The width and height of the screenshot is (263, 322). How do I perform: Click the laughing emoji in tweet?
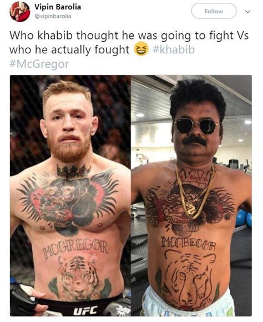[x=141, y=49]
